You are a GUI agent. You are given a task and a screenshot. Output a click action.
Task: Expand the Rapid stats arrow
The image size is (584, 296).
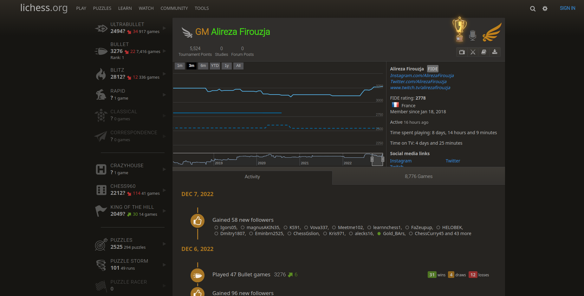164,95
